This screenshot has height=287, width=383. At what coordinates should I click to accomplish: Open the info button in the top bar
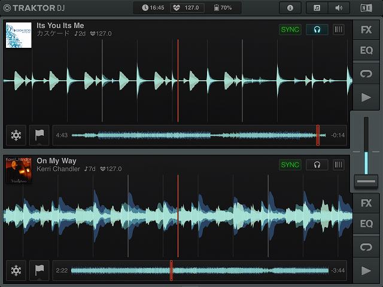pyautogui.click(x=290, y=8)
